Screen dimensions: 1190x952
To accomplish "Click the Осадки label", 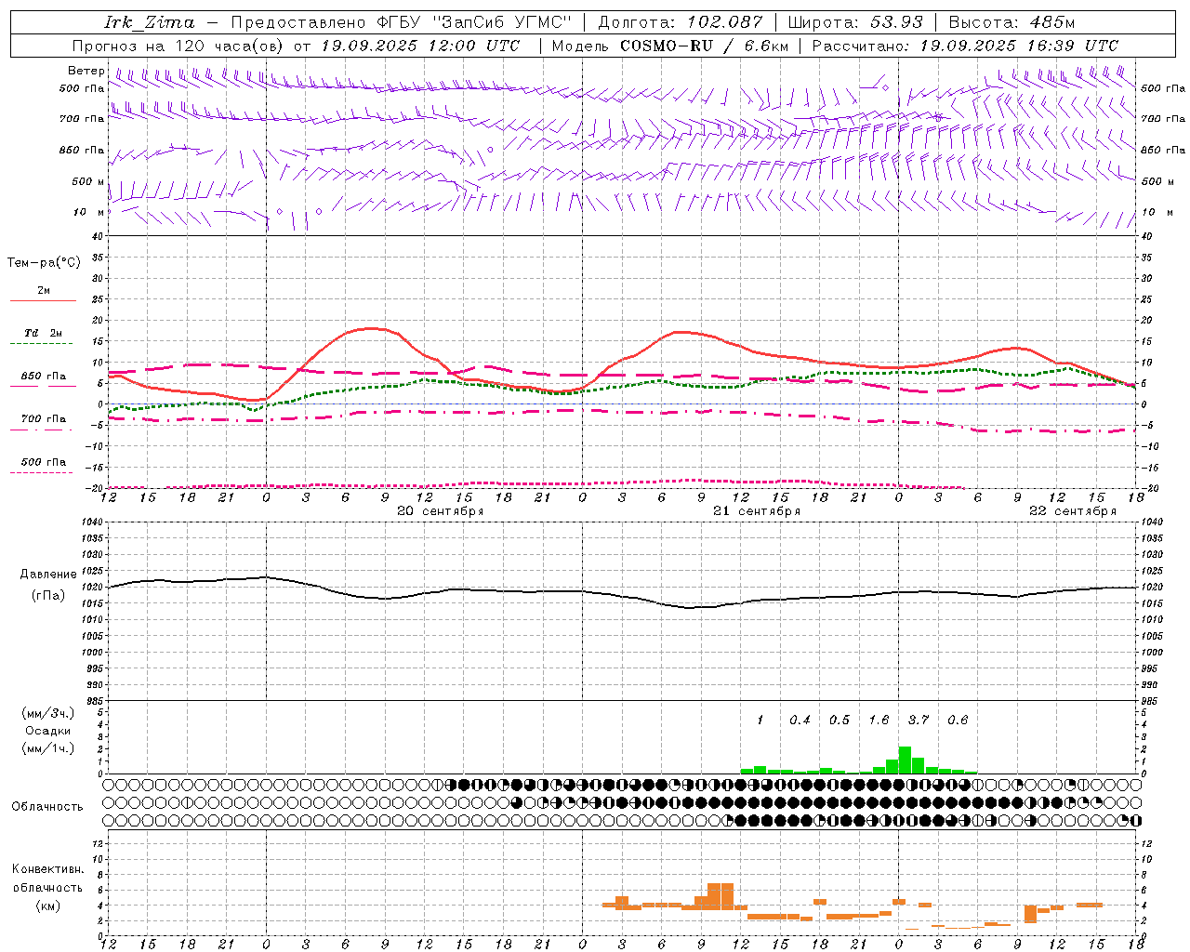I will tap(47, 731).
